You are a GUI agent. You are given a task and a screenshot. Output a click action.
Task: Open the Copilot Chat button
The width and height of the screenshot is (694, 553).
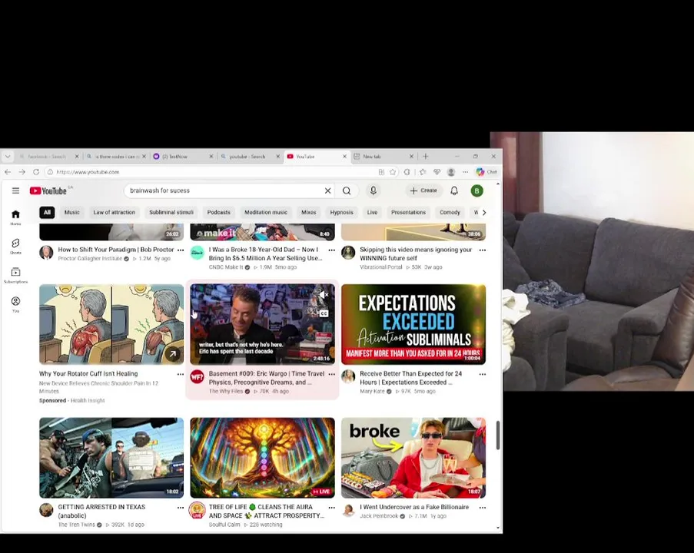[486, 172]
